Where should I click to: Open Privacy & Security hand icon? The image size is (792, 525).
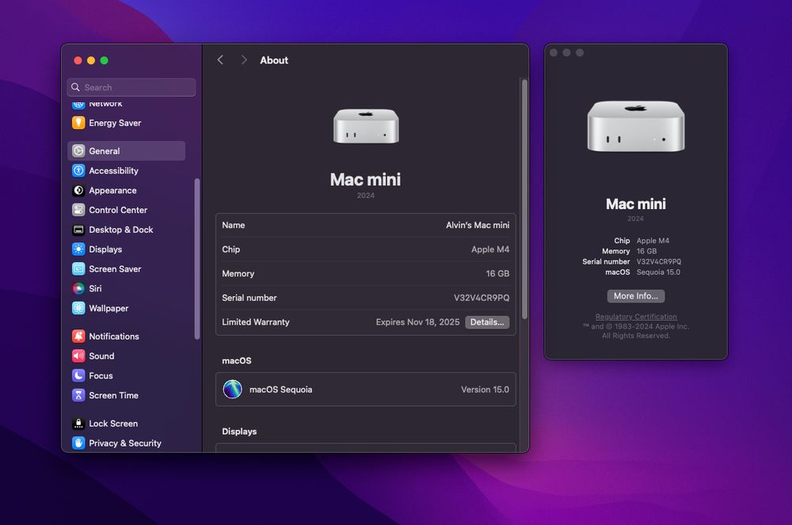(78, 443)
